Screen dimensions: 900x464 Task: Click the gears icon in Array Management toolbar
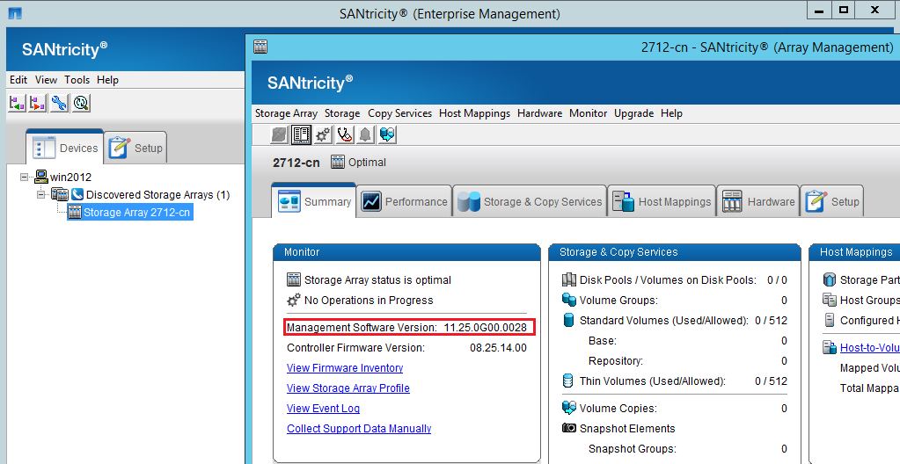323,134
